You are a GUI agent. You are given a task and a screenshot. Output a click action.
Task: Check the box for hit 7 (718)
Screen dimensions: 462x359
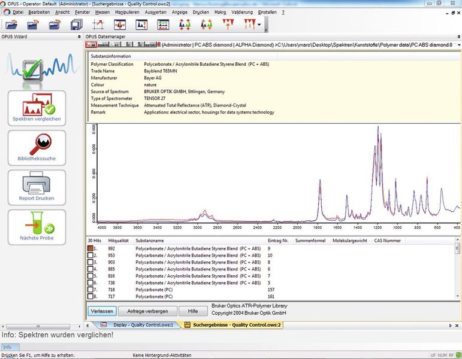click(90, 289)
